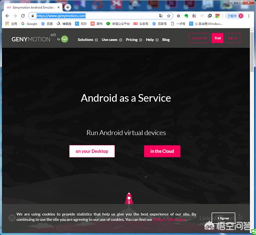Choose the 'on your Desktop' button
Screen dimensions: 256x235
coord(92,151)
